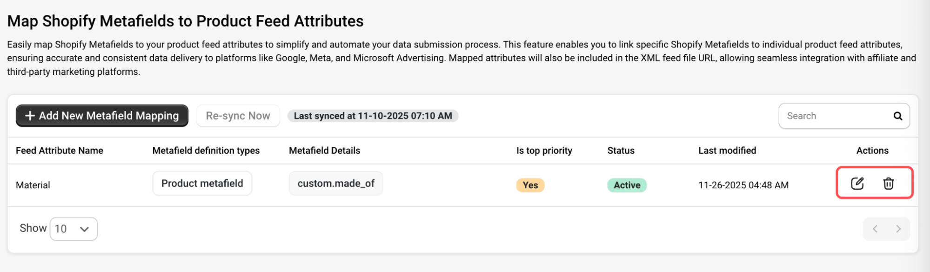Image resolution: width=930 pixels, height=272 pixels.
Task: Click the Last modified column header
Action: coord(727,151)
